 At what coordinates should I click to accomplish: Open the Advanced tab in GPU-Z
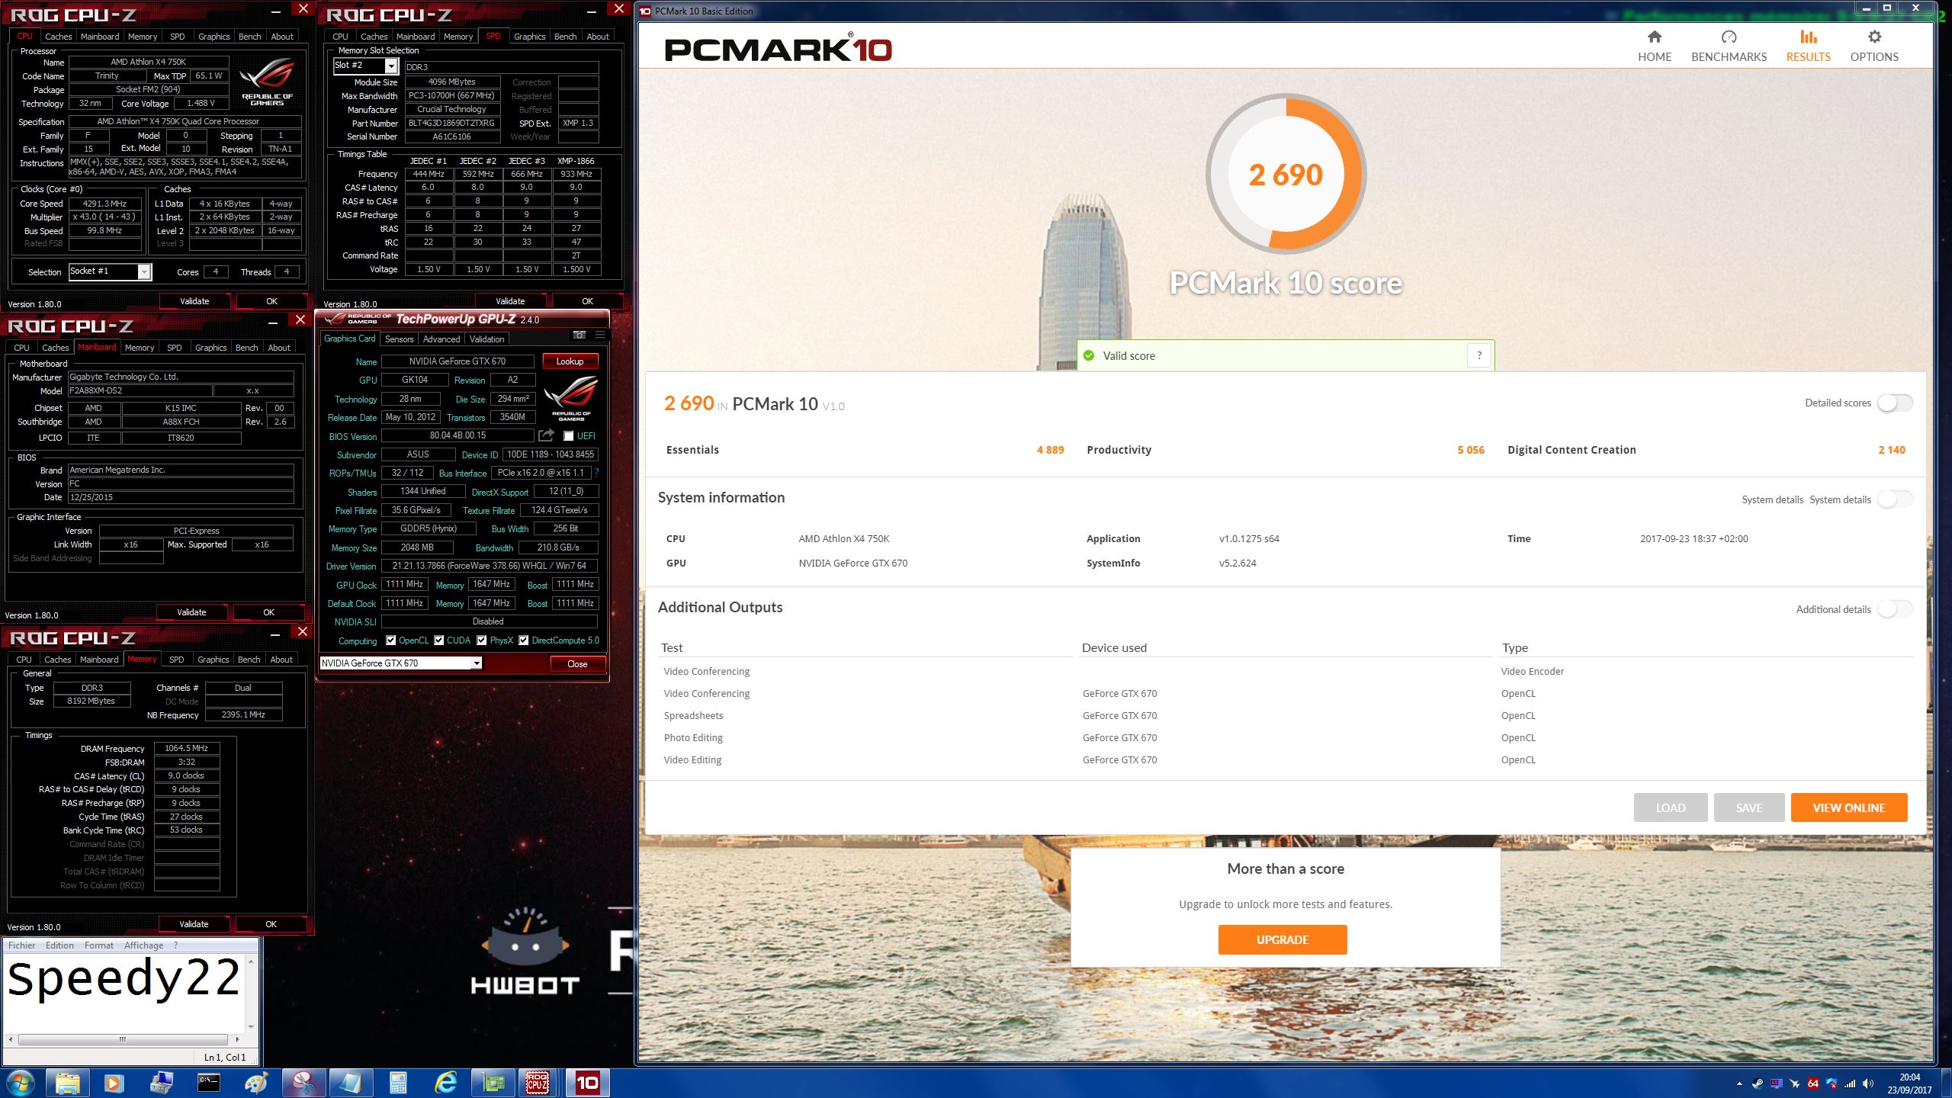pyautogui.click(x=441, y=339)
